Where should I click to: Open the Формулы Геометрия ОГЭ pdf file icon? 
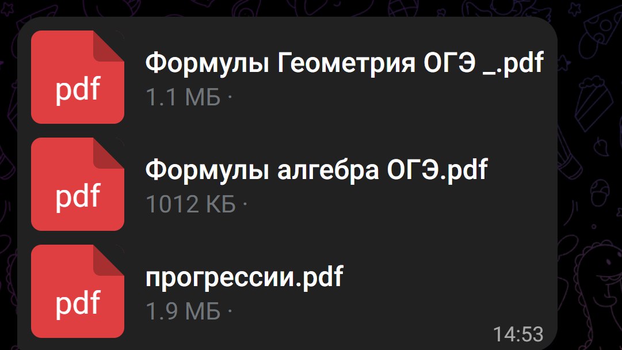click(x=77, y=77)
